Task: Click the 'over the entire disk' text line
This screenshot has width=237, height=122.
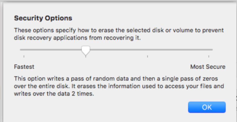Action: [x=119, y=86]
